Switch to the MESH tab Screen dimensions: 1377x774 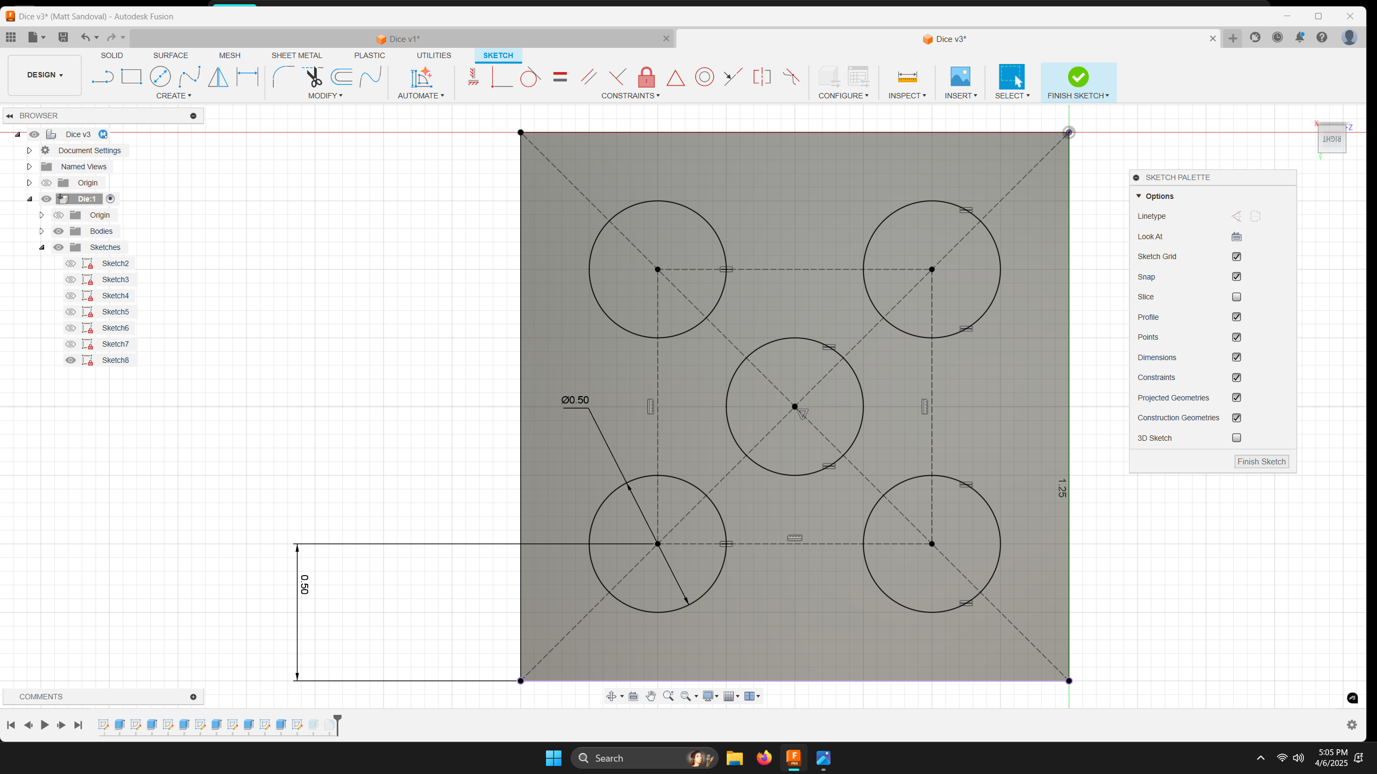230,55
